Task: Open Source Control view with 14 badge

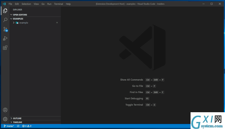Action: (x=5, y=29)
